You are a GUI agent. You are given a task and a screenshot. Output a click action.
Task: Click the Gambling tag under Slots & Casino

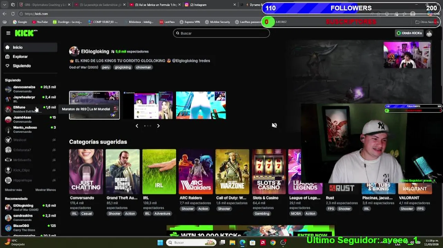coord(262,214)
